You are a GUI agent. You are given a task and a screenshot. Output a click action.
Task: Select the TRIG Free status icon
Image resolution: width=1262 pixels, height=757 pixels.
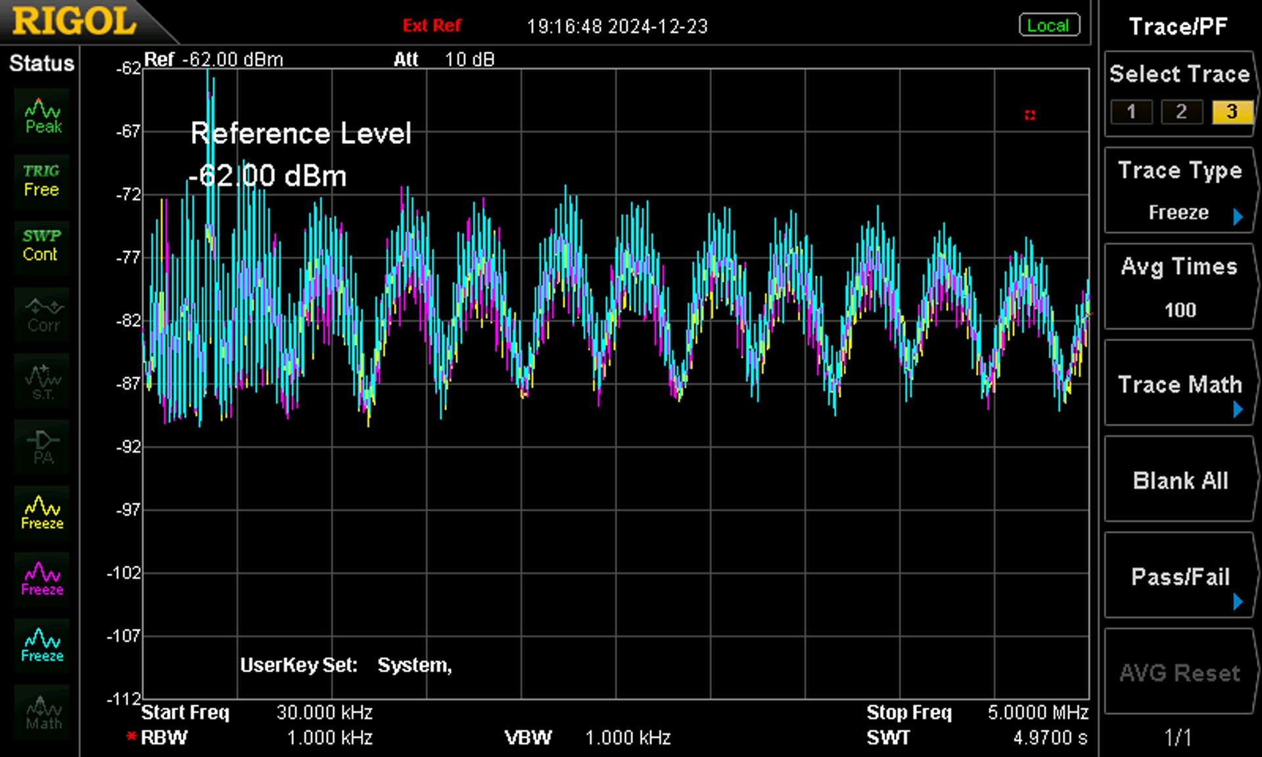pos(42,181)
